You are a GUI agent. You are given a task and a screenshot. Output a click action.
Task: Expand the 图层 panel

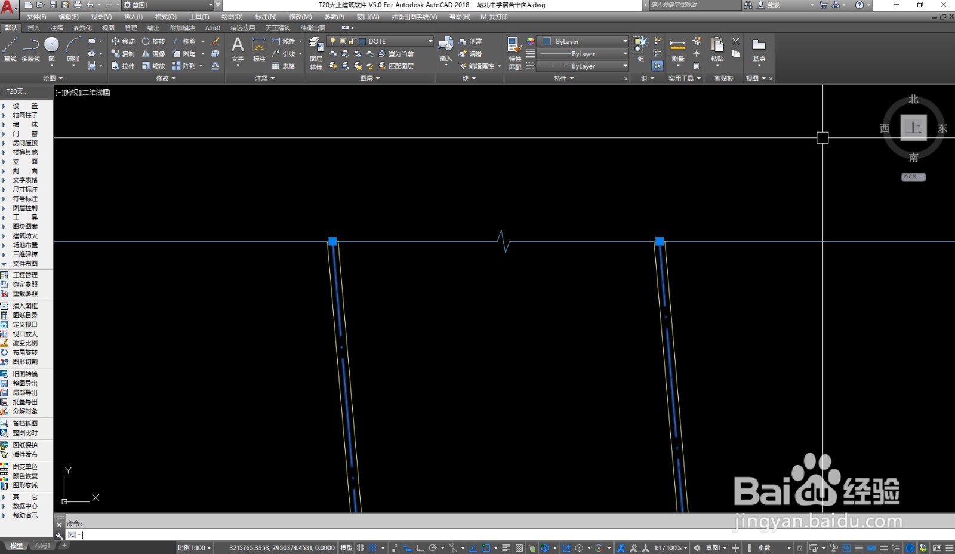click(370, 78)
